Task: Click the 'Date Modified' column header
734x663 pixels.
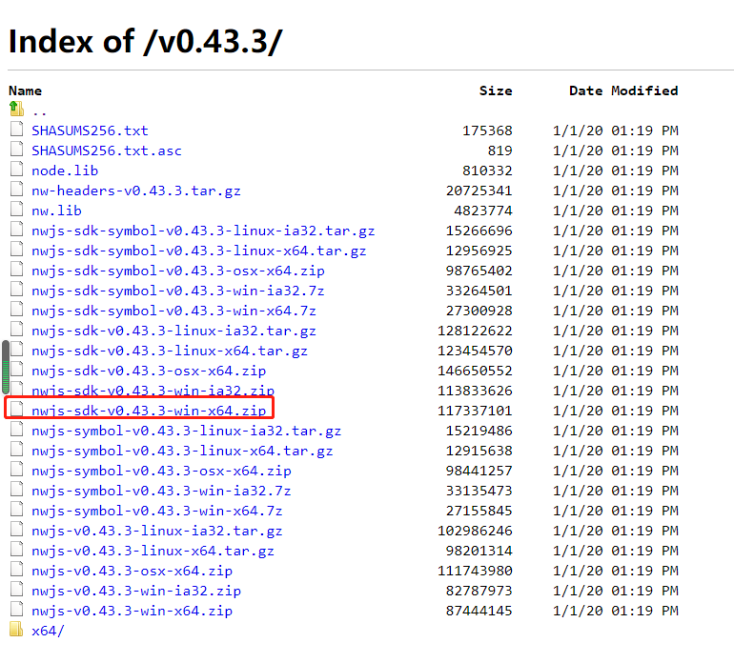Action: (623, 90)
